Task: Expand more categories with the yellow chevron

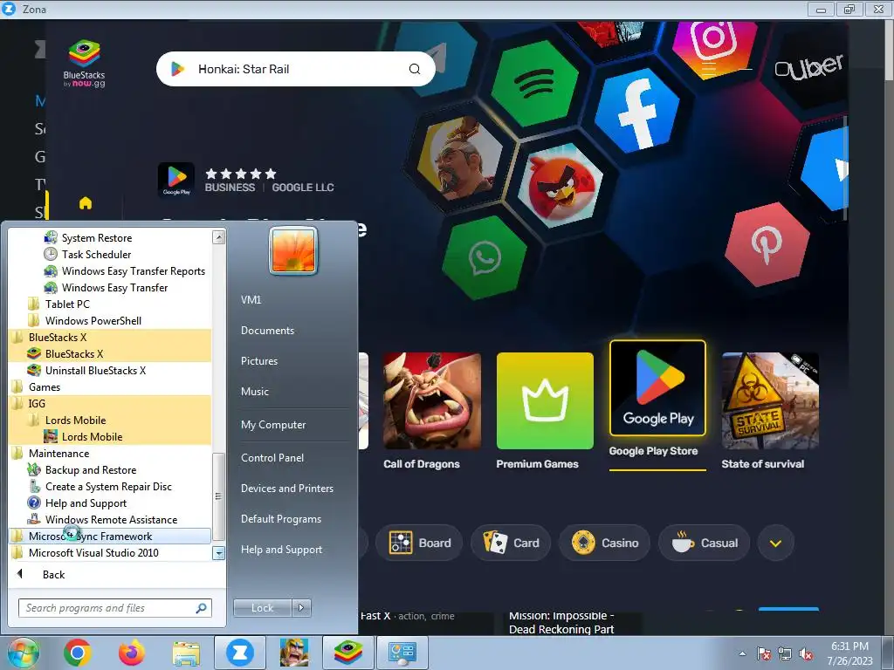Action: 775,543
